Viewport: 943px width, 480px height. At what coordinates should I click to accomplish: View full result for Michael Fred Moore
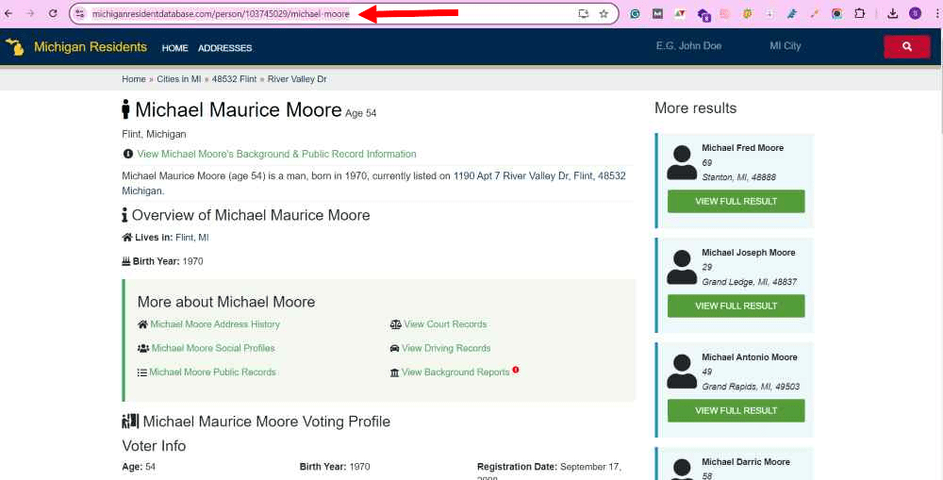736,202
